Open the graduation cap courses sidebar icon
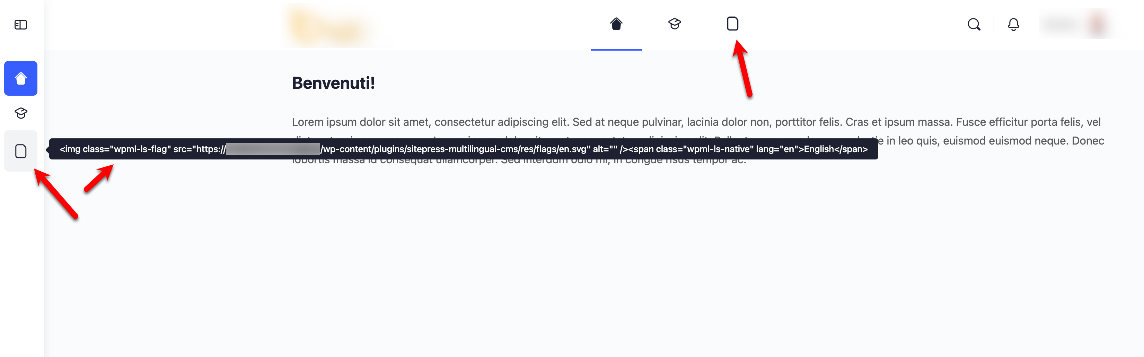The width and height of the screenshot is (1144, 357). click(x=21, y=113)
